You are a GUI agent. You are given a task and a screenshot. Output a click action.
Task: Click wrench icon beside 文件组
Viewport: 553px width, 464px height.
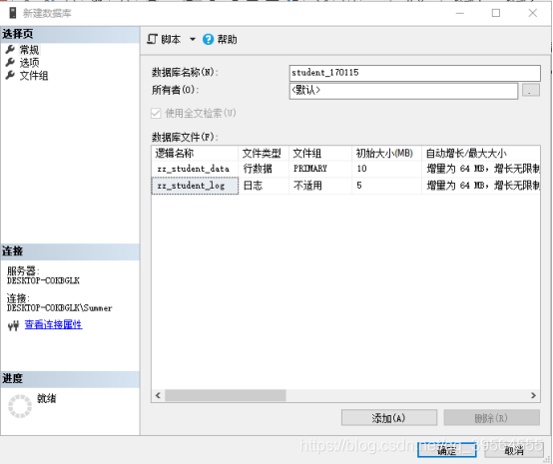coord(10,75)
